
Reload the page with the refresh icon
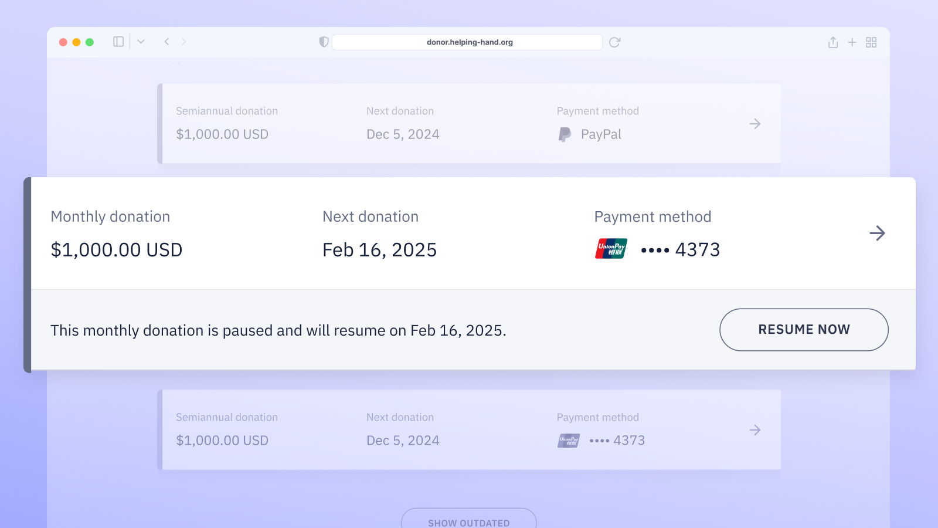tap(614, 42)
